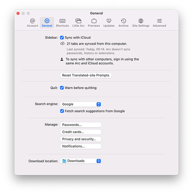Open the Passwords manager
Image resolution: width=193 pixels, height=194 pixels.
(x=81, y=125)
